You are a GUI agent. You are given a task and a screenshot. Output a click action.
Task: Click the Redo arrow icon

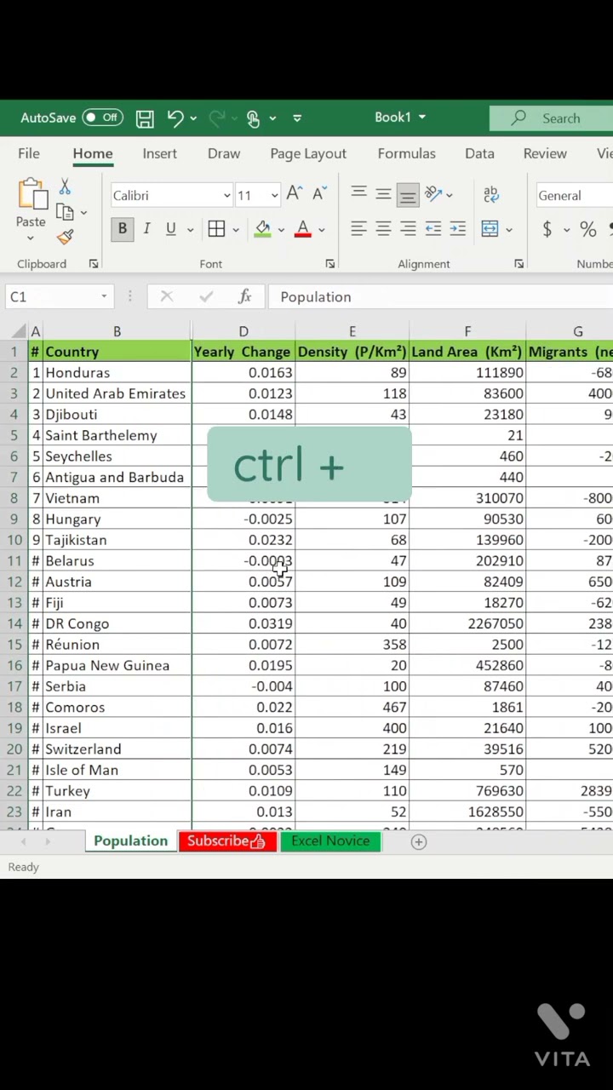click(x=216, y=118)
